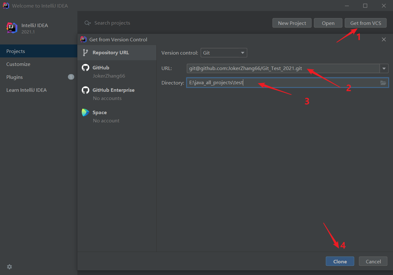Click the New Project button

click(292, 23)
